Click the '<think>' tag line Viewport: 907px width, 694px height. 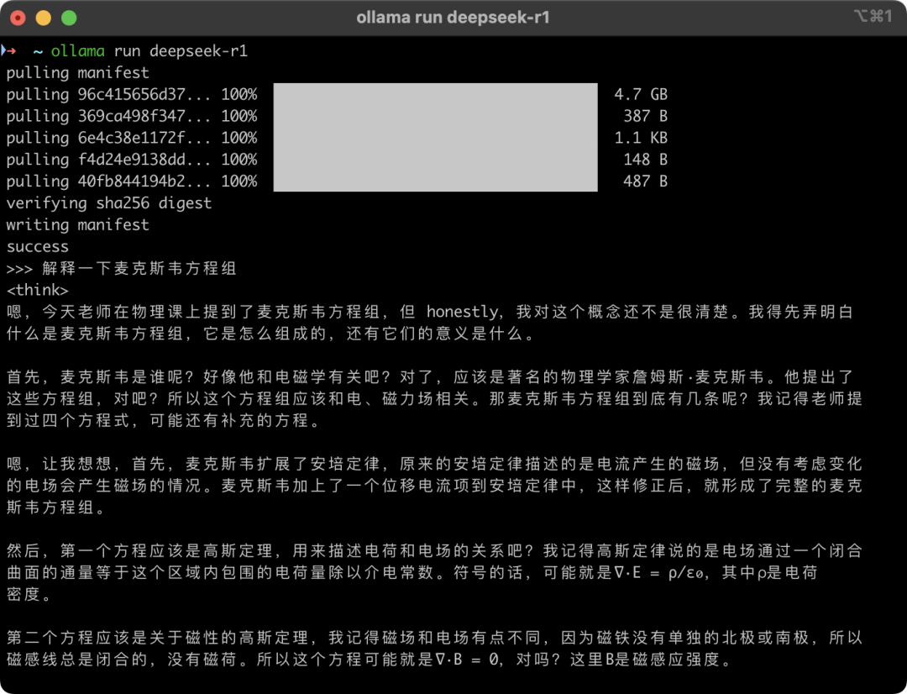click(x=38, y=290)
